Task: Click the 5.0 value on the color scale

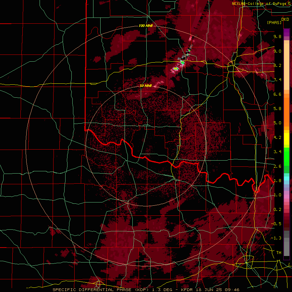Action: (277, 123)
